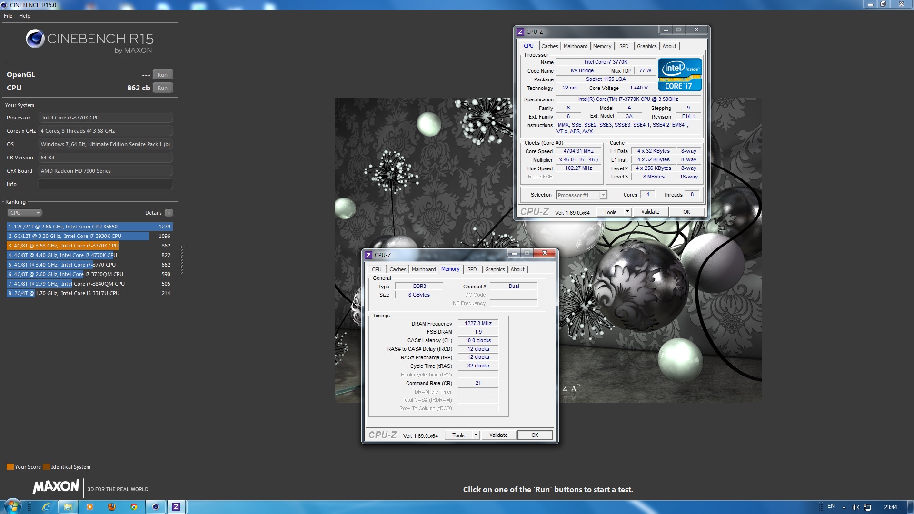Click the taskbar clock 23:44

coord(890,507)
